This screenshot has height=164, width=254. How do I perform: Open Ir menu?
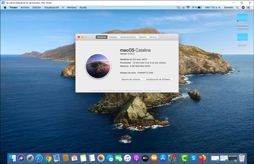pos(63,8)
